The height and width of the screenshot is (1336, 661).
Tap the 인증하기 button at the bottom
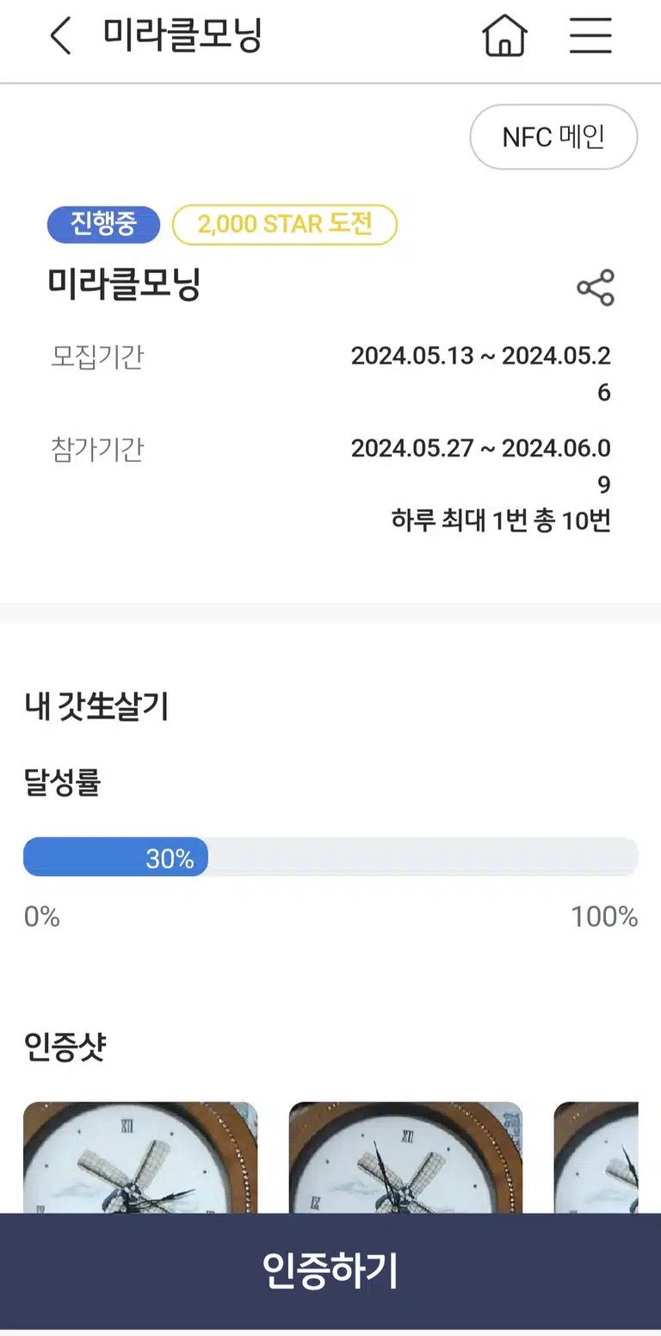pos(330,1271)
